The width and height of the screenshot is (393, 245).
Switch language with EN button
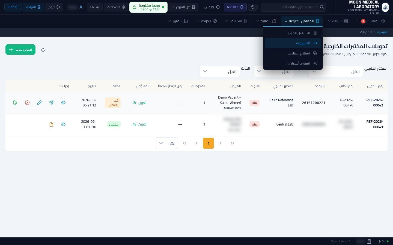pyautogui.click(x=95, y=7)
